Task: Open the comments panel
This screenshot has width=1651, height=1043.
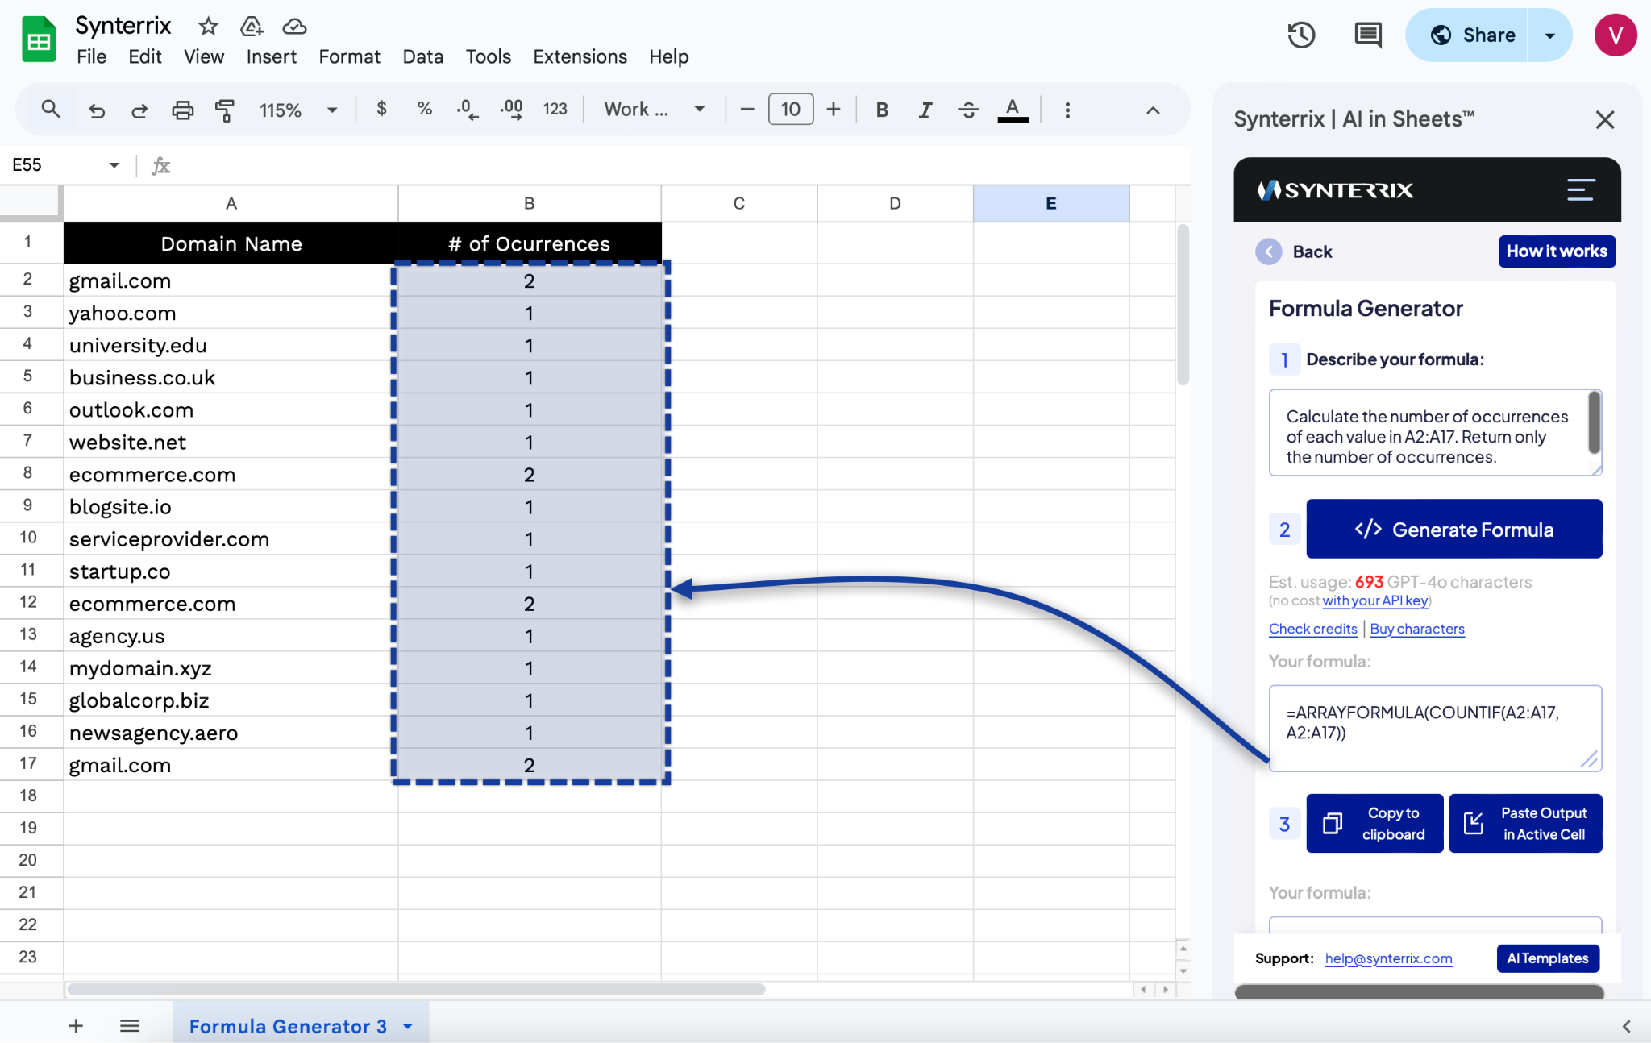Action: (1368, 35)
